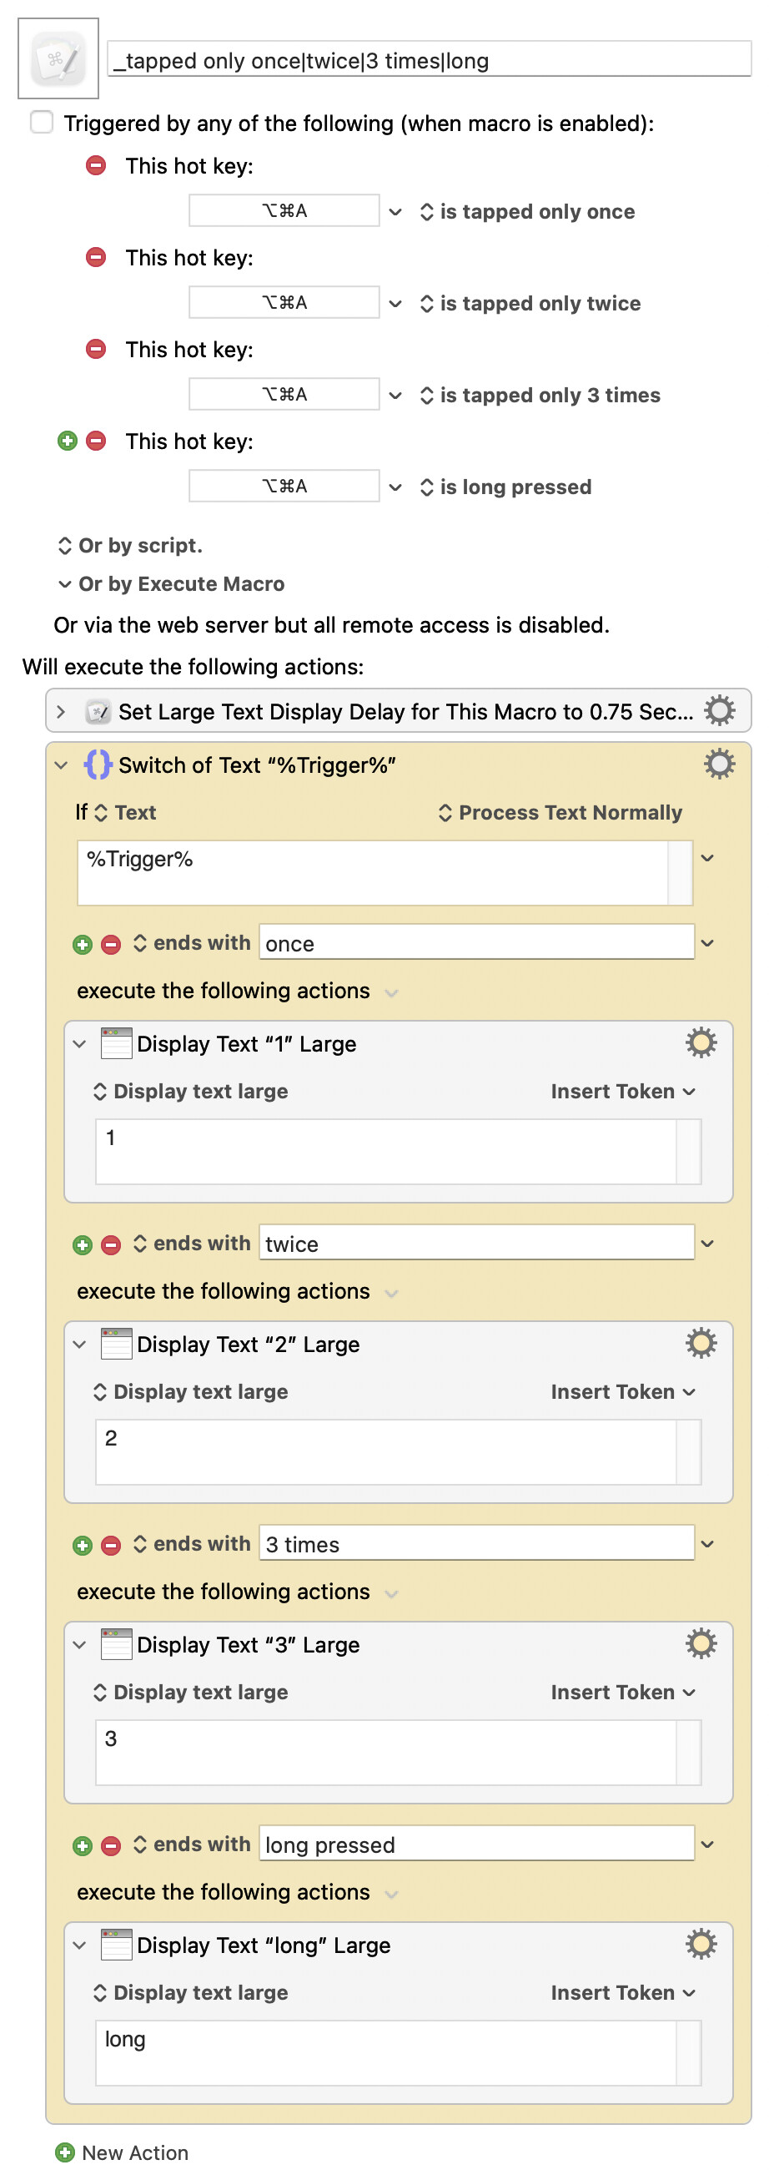
Task: Collapse the Display Text "2" Large action
Action: 79,1344
